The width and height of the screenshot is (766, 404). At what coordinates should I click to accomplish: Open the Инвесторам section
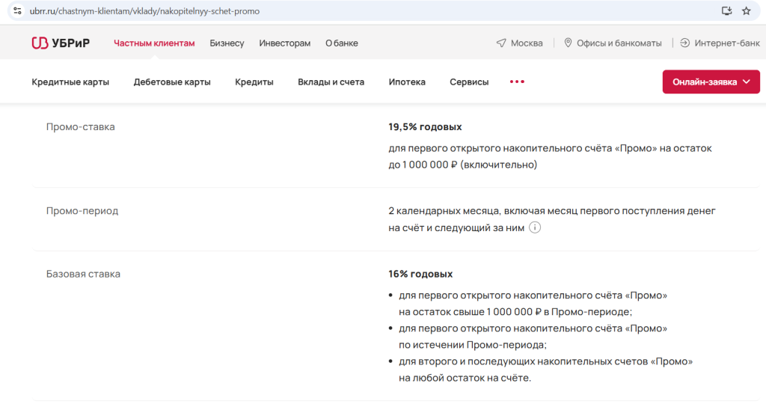pyautogui.click(x=285, y=43)
